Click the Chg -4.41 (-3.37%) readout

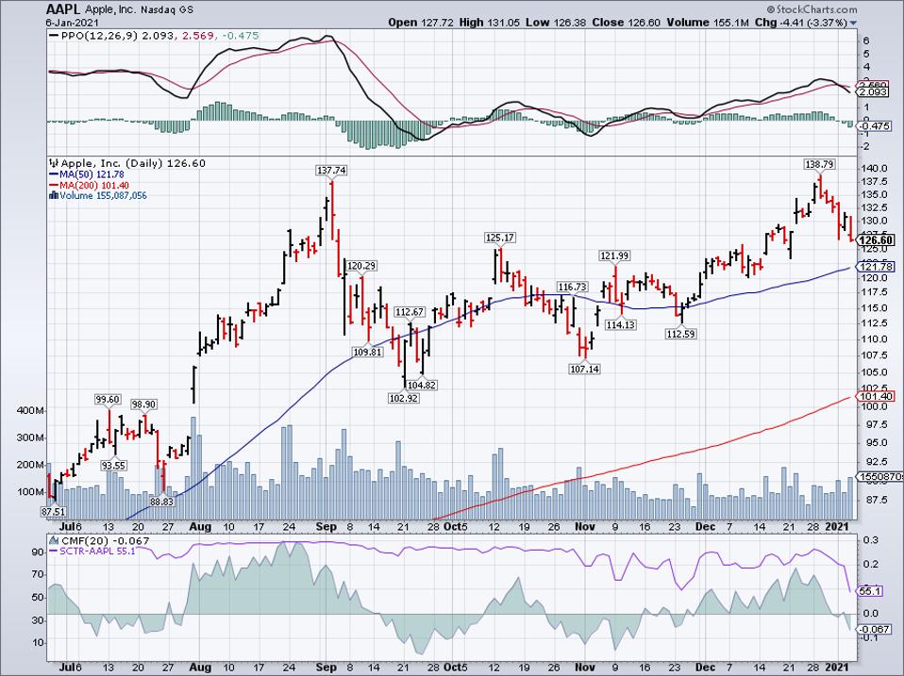point(801,23)
